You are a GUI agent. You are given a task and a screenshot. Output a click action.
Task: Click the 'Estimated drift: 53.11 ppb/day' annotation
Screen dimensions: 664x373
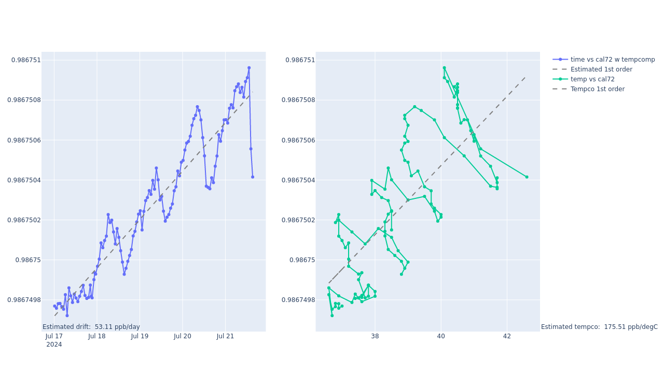tap(91, 327)
